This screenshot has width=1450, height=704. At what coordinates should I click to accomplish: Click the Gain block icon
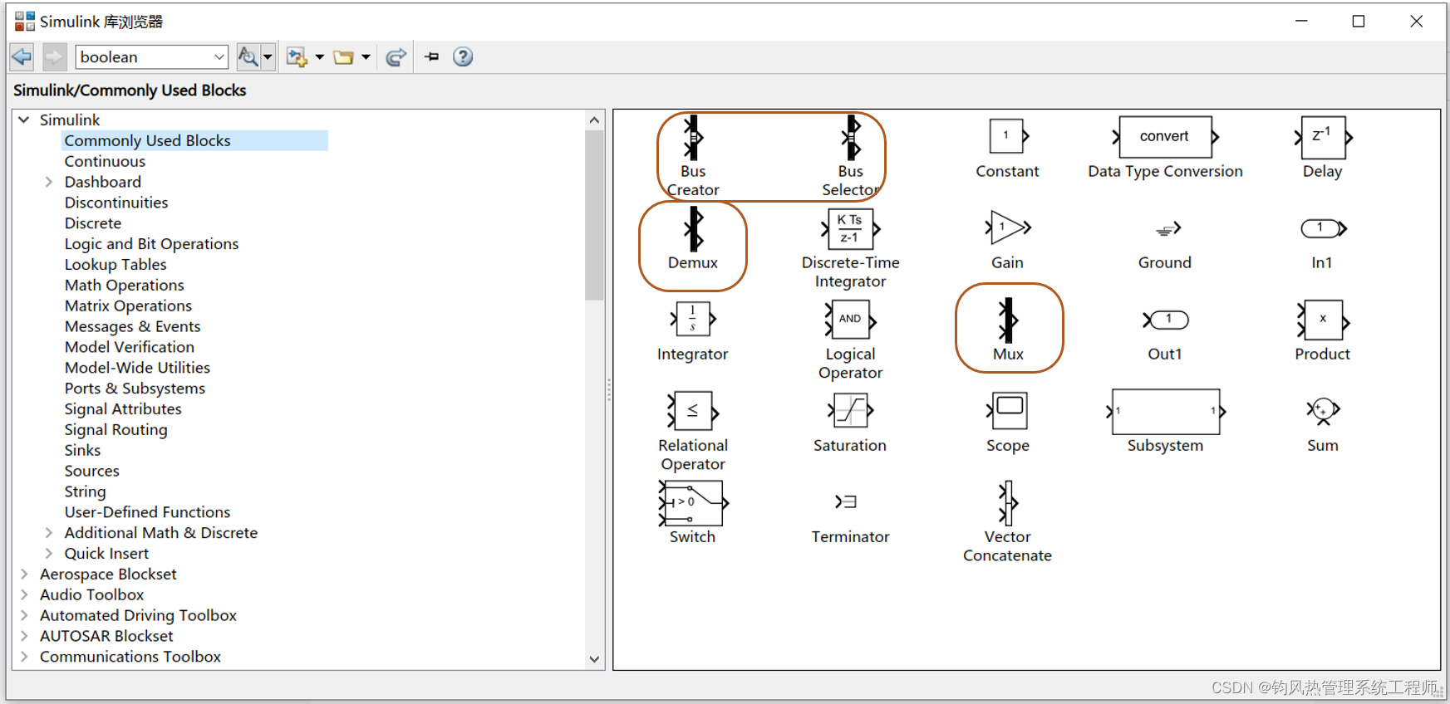[1008, 228]
